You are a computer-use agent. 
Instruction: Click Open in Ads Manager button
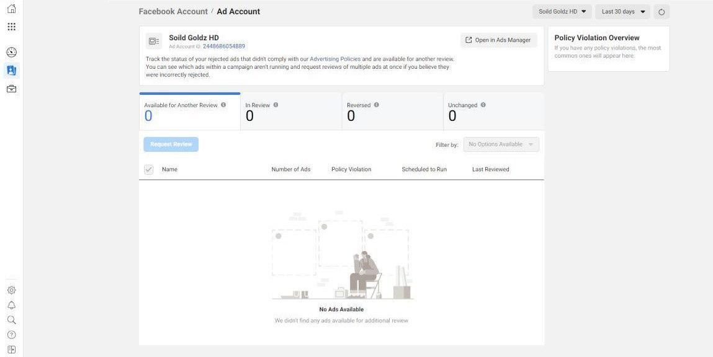pyautogui.click(x=499, y=40)
